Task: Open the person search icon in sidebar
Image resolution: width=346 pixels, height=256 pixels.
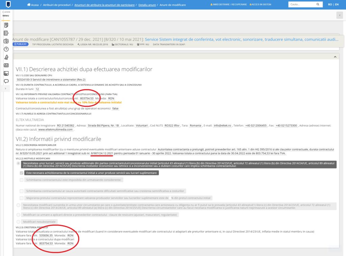Action: click(x=6, y=57)
